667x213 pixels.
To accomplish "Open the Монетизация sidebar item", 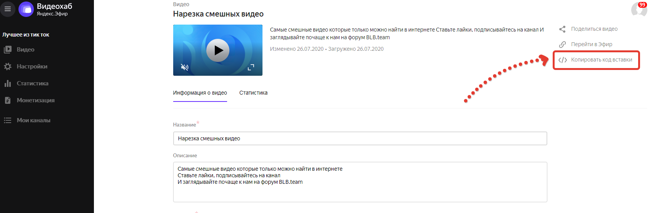I will point(35,100).
